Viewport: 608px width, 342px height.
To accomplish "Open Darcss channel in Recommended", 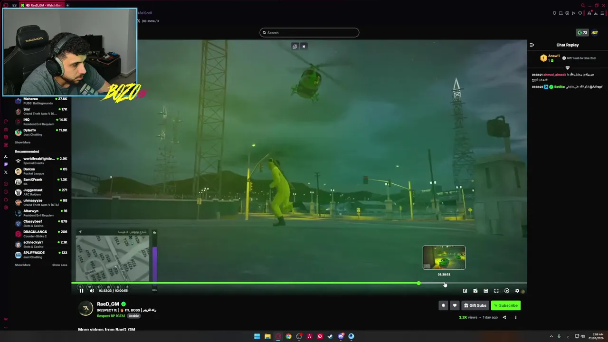I will pyautogui.click(x=41, y=171).
